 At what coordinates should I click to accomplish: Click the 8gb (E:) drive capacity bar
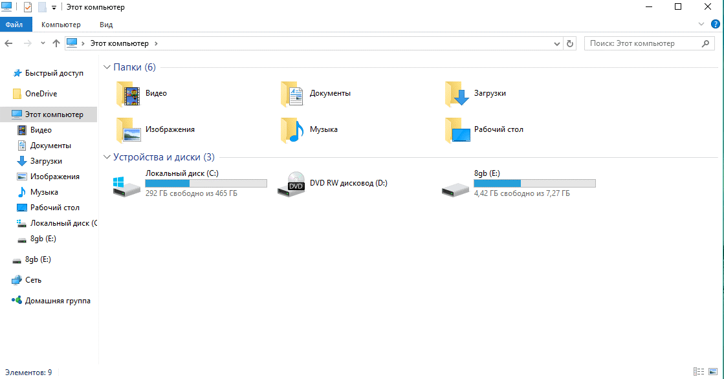[x=534, y=184]
